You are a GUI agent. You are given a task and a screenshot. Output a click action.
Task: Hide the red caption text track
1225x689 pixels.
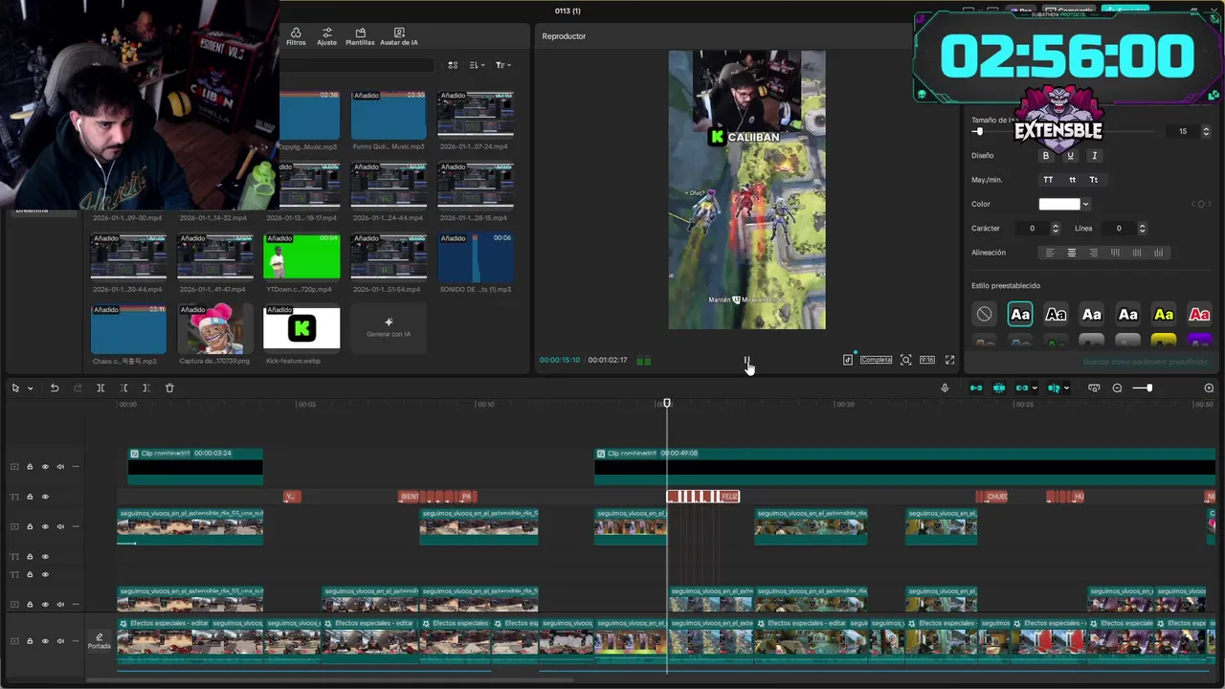pyautogui.click(x=45, y=497)
